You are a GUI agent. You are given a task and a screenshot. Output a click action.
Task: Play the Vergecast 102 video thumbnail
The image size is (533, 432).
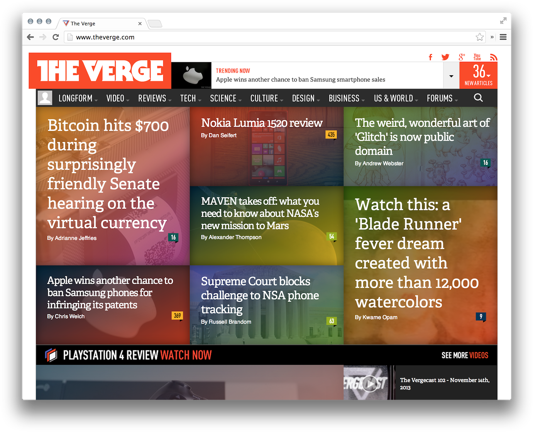tap(369, 383)
